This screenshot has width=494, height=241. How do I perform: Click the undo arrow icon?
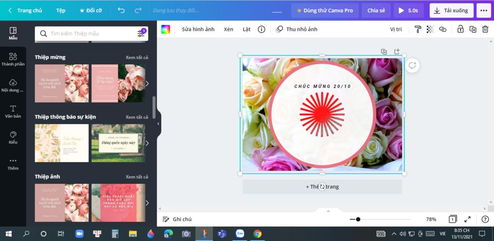click(121, 11)
